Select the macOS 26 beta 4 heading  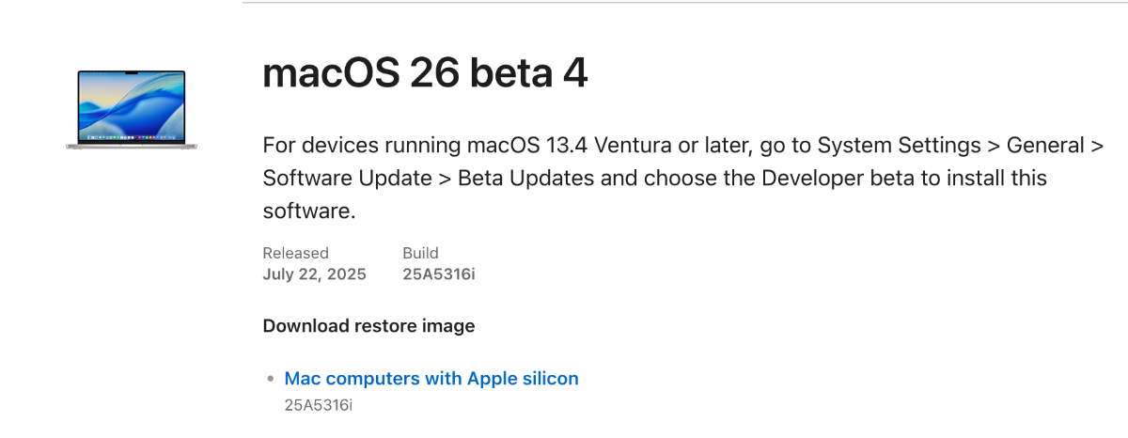point(426,72)
